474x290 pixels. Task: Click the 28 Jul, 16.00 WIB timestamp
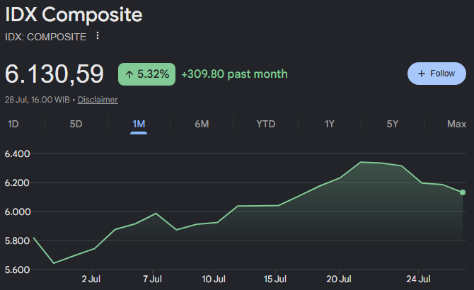point(37,100)
